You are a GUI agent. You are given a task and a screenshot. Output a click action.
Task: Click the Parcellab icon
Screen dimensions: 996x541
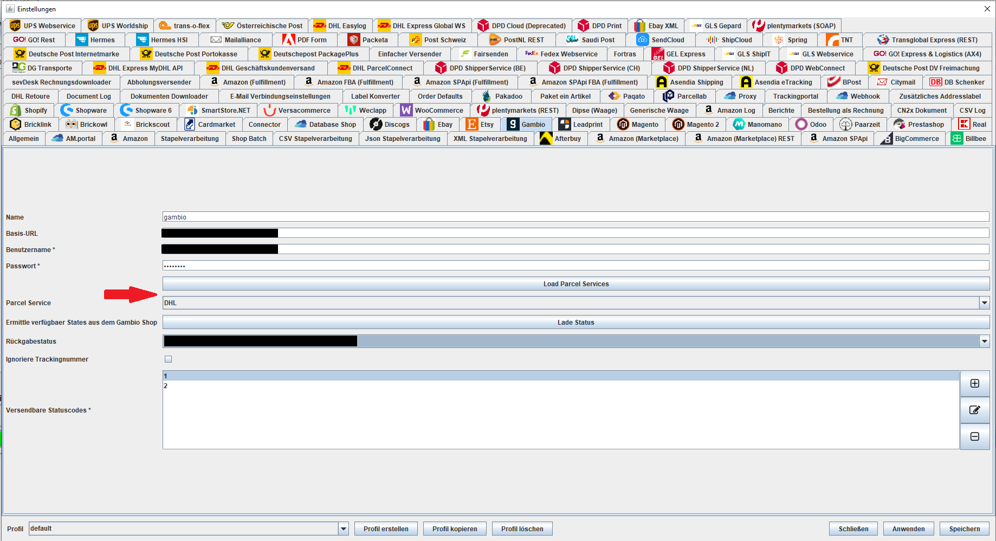click(x=668, y=96)
